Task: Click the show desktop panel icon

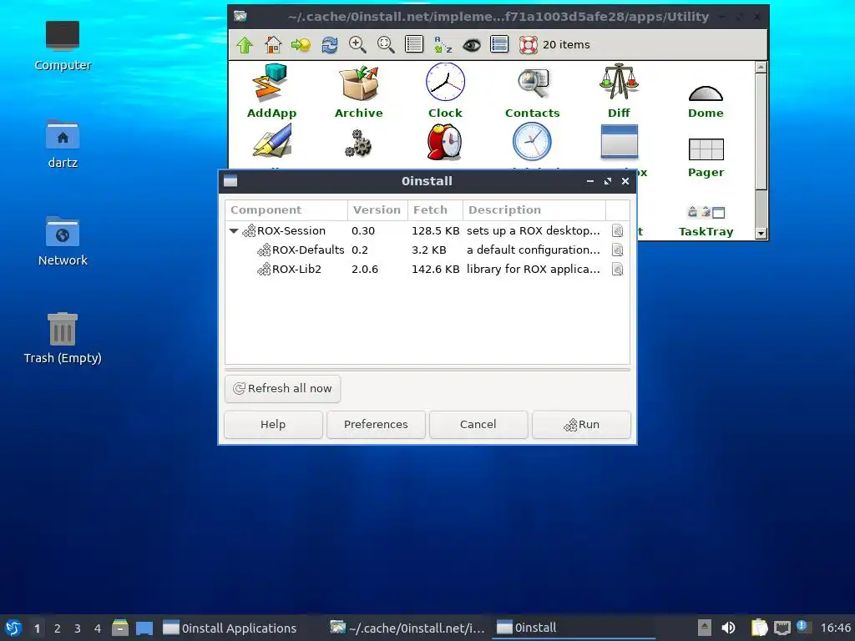Action: pos(144,628)
